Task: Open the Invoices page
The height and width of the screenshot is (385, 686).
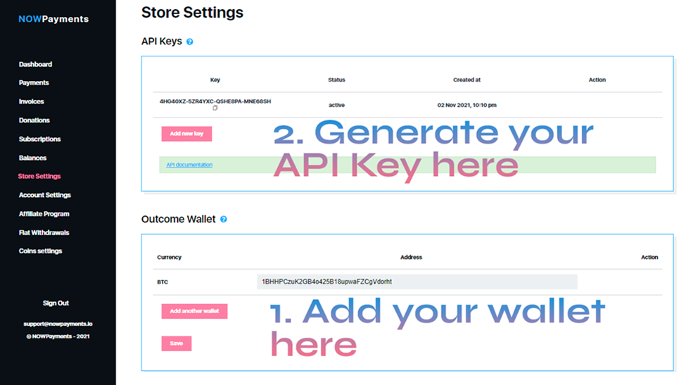Action: (32, 101)
